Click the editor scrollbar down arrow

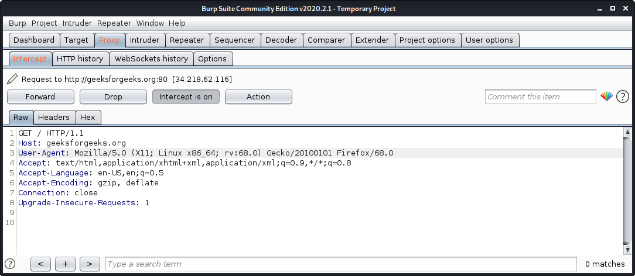[x=627, y=250]
